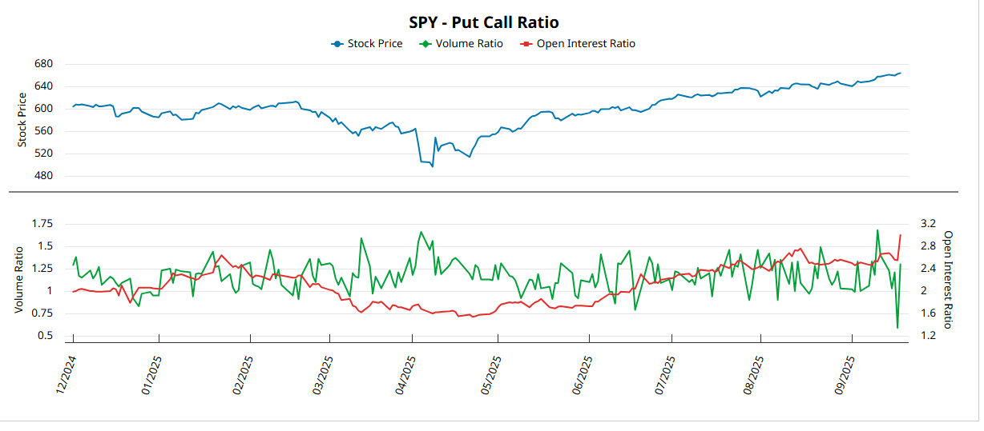The height and width of the screenshot is (431, 984).
Task: Click the 480 stock price axis value
Action: click(x=44, y=176)
